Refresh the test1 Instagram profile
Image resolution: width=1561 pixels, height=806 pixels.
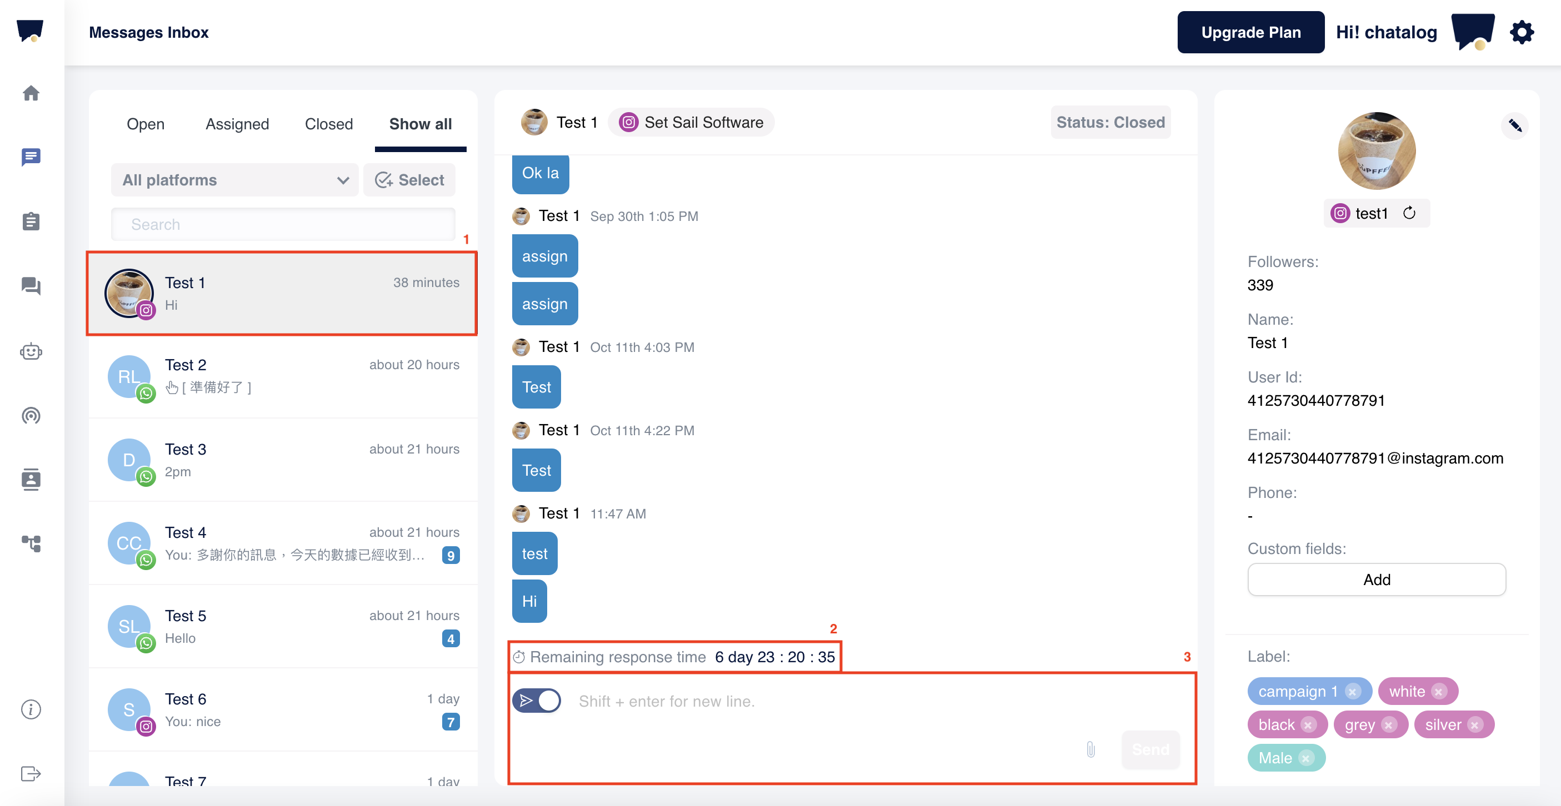coord(1409,213)
